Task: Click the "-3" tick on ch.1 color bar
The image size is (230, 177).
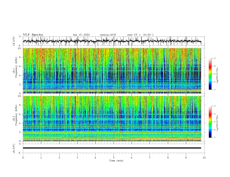Action: click(x=214, y=58)
